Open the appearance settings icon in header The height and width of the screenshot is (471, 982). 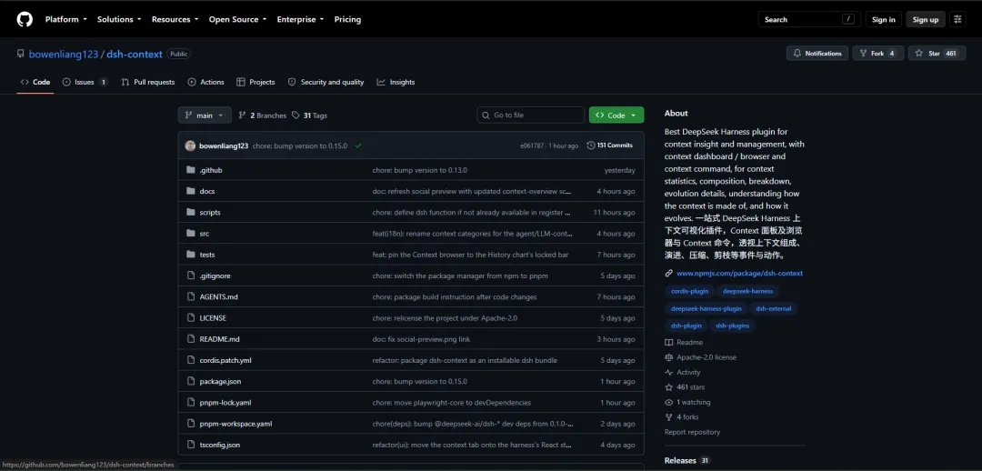[957, 19]
